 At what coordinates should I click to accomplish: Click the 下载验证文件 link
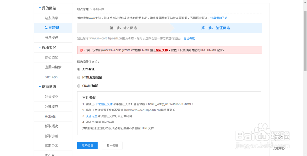point(104,104)
